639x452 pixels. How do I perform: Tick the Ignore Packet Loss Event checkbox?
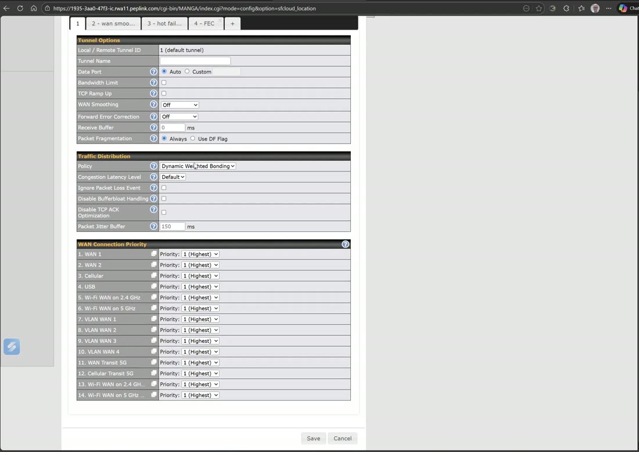(x=164, y=188)
